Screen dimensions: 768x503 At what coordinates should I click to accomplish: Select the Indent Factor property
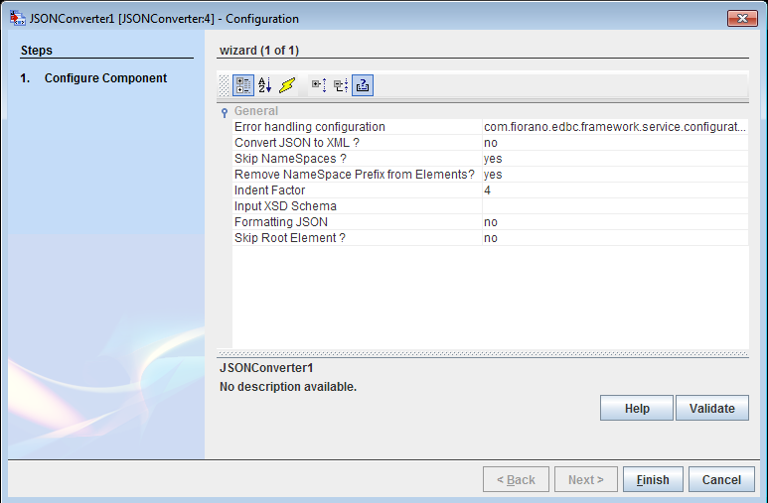tap(357, 189)
